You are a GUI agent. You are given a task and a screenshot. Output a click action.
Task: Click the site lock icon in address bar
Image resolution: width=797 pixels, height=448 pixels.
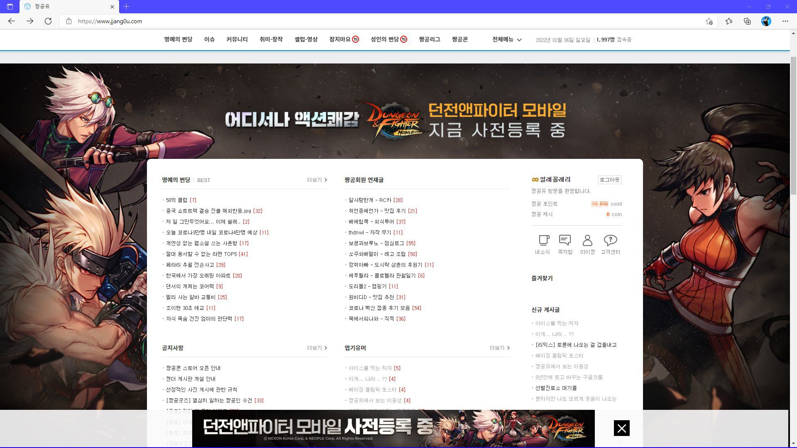[69, 21]
